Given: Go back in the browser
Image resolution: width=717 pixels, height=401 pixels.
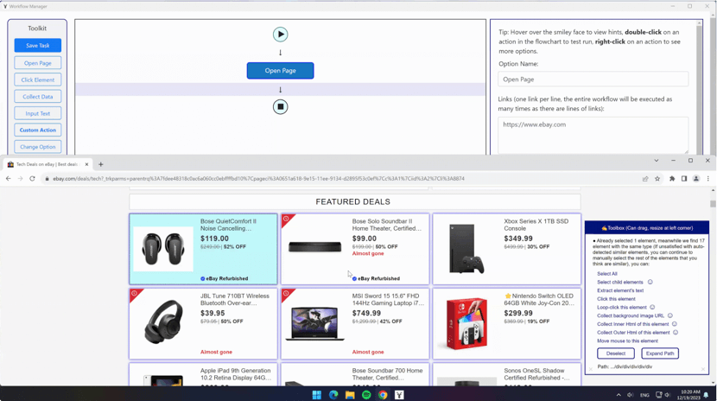Looking at the screenshot, I should 9,178.
